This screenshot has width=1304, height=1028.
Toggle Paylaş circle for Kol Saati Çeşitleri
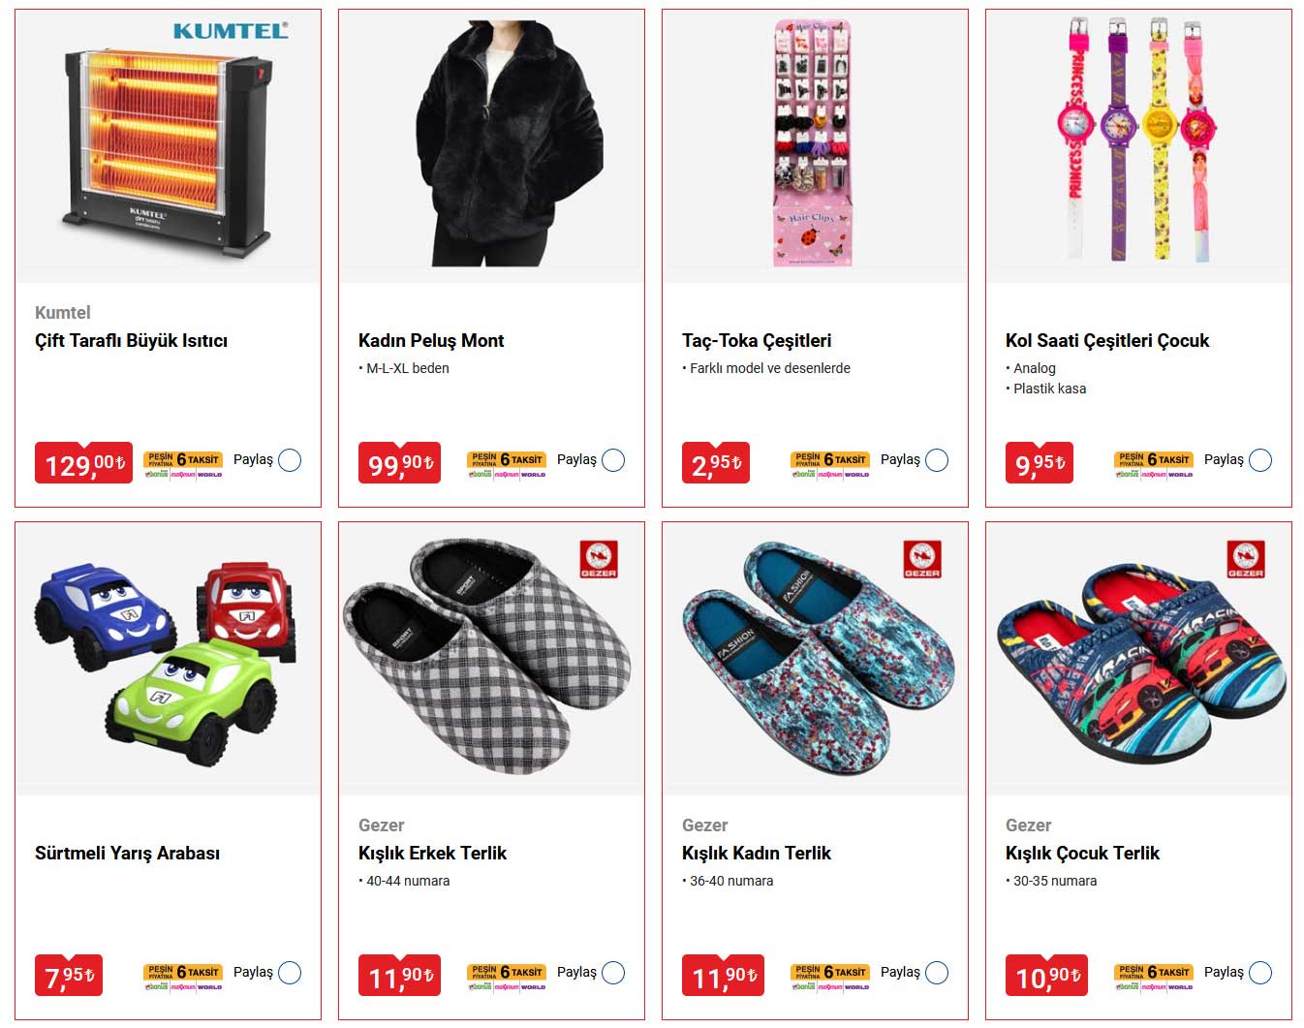(1260, 460)
